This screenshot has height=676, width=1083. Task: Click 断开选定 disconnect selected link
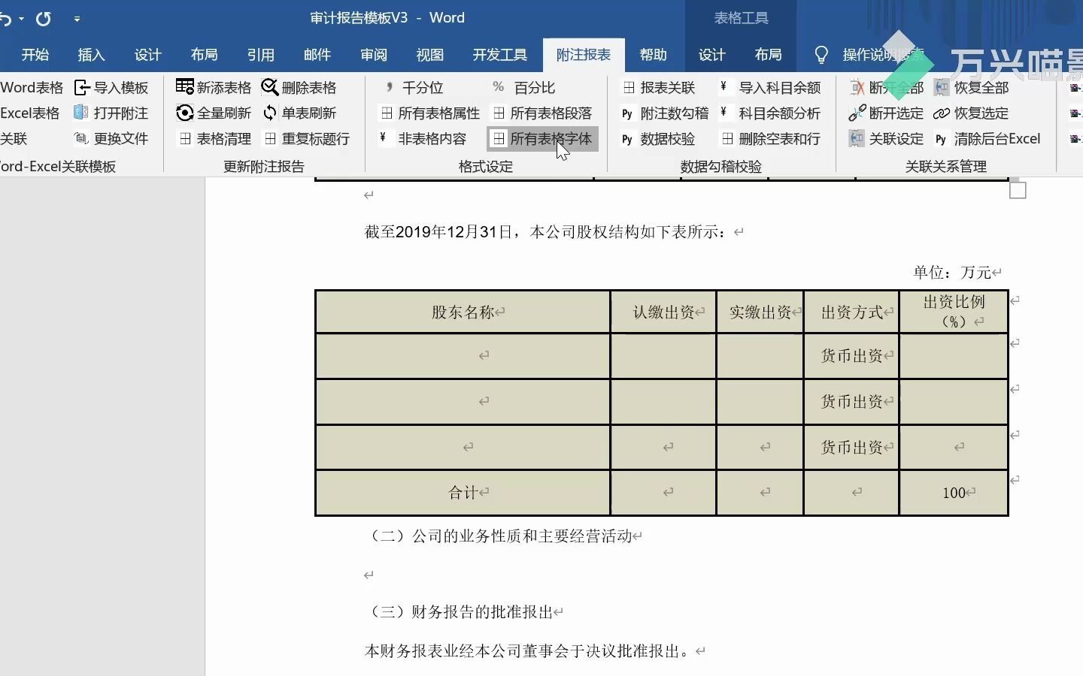886,113
